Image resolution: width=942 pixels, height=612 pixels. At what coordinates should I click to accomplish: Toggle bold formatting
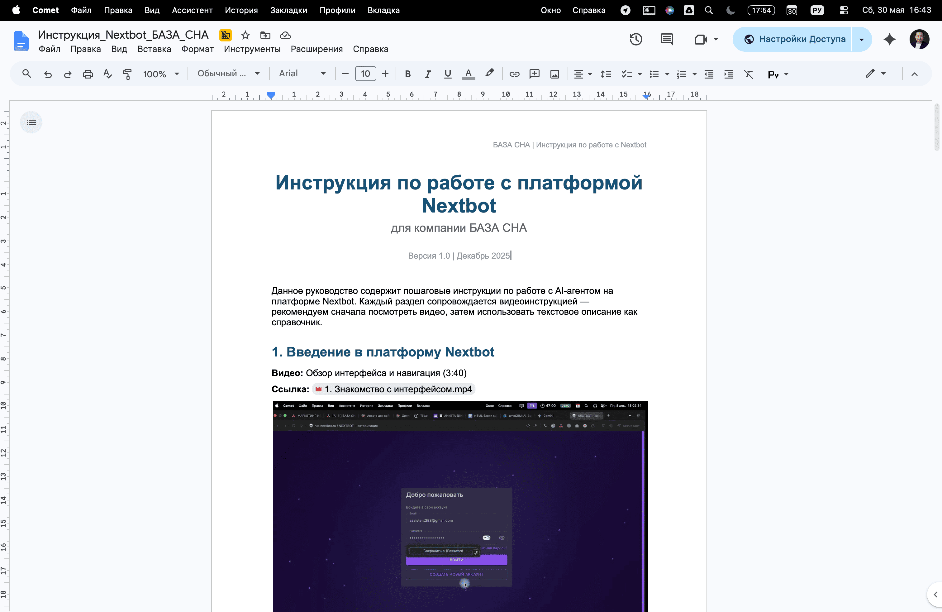tap(408, 74)
